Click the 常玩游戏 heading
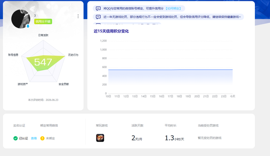The height and width of the screenshot is (156, 270). (102, 125)
